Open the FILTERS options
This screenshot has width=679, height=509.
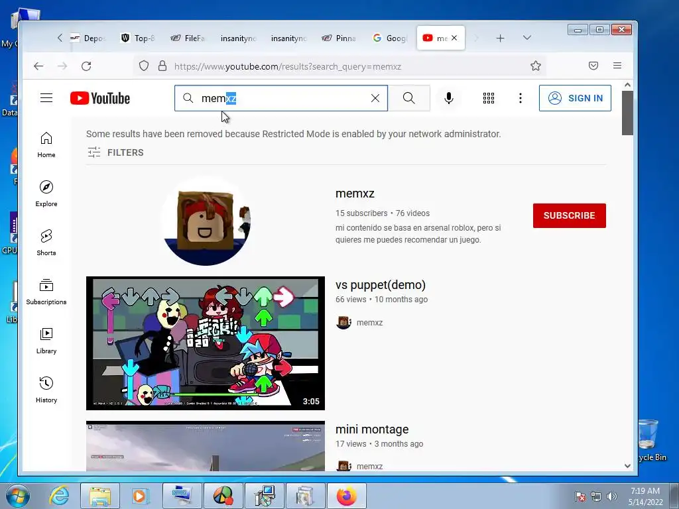pos(115,152)
